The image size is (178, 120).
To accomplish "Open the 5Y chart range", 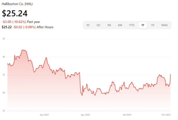I will (153, 25).
